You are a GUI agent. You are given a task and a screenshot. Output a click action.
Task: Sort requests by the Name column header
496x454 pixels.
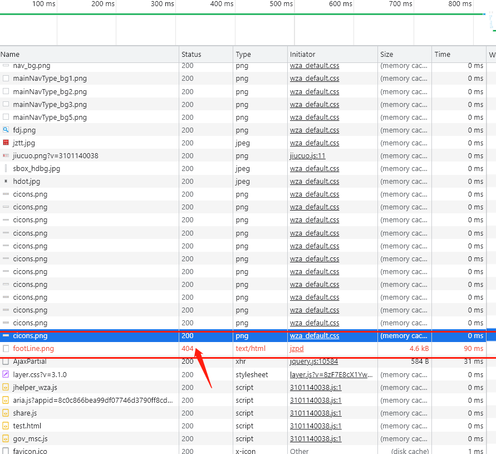[10, 55]
